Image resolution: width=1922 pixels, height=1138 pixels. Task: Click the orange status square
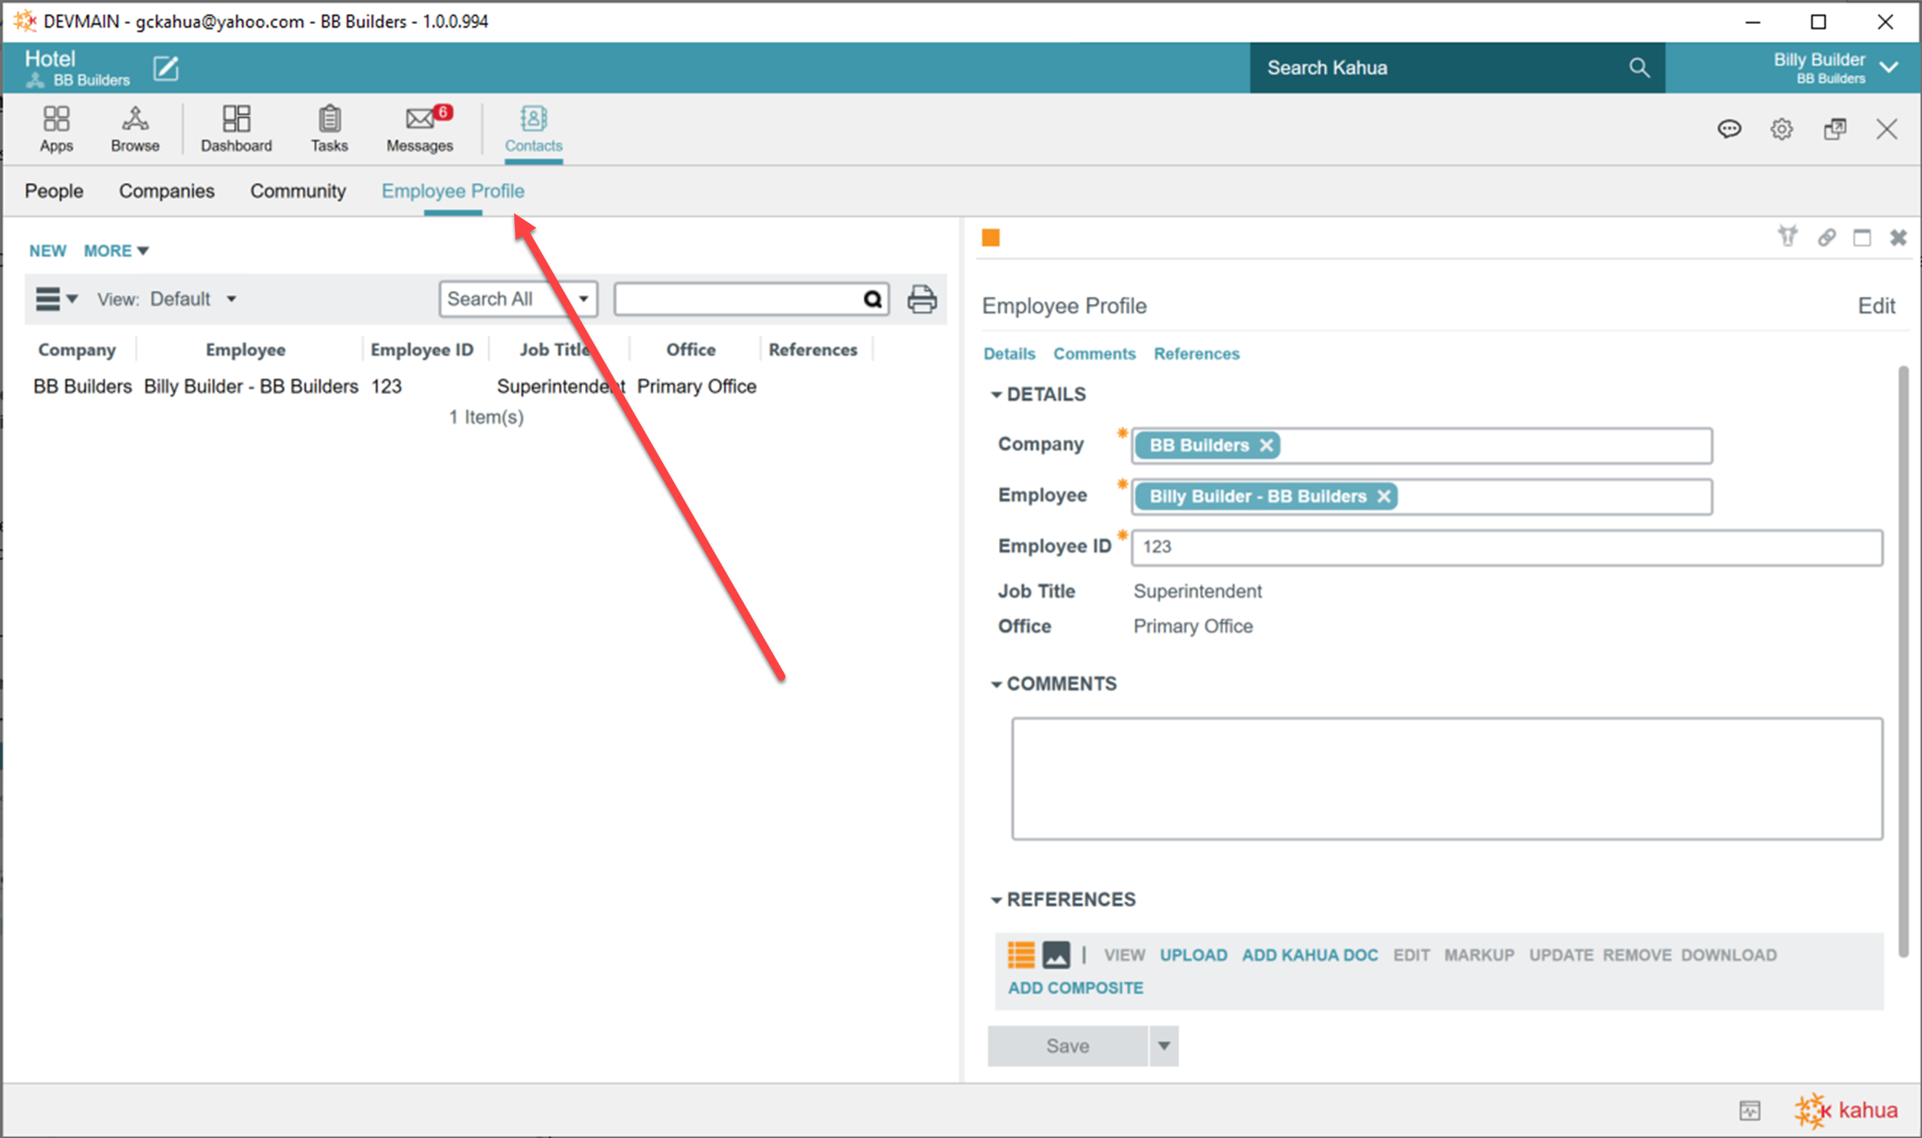tap(991, 238)
